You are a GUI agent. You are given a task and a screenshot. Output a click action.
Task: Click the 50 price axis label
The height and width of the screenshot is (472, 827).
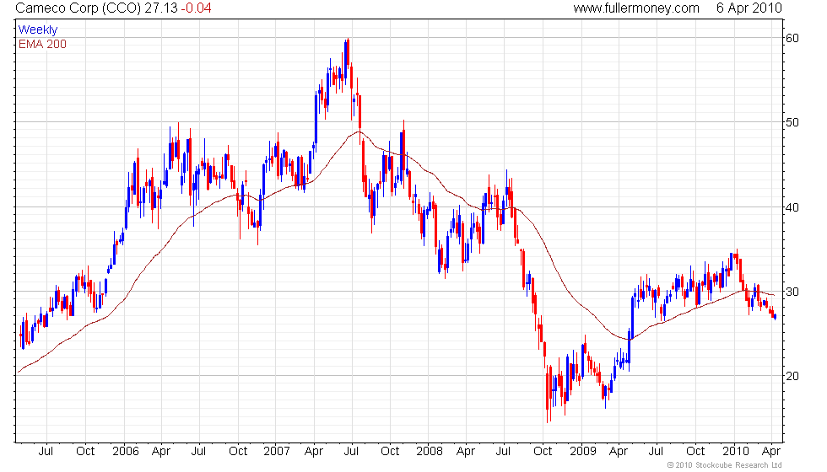coord(792,122)
